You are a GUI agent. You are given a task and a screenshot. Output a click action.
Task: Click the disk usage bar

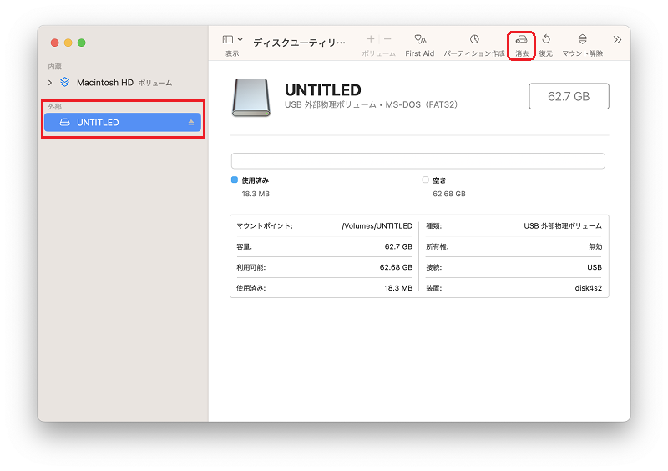pos(418,161)
